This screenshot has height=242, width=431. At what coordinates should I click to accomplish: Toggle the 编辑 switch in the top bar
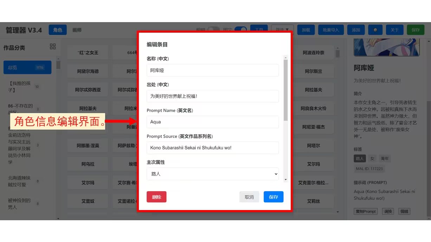[x=213, y=30]
